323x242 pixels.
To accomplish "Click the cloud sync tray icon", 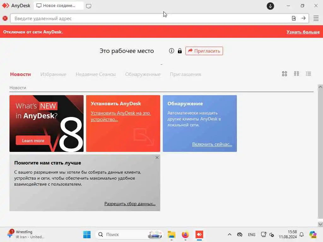I will [240, 234].
